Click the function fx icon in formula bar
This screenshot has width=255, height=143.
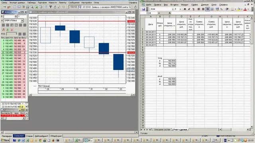(170, 13)
